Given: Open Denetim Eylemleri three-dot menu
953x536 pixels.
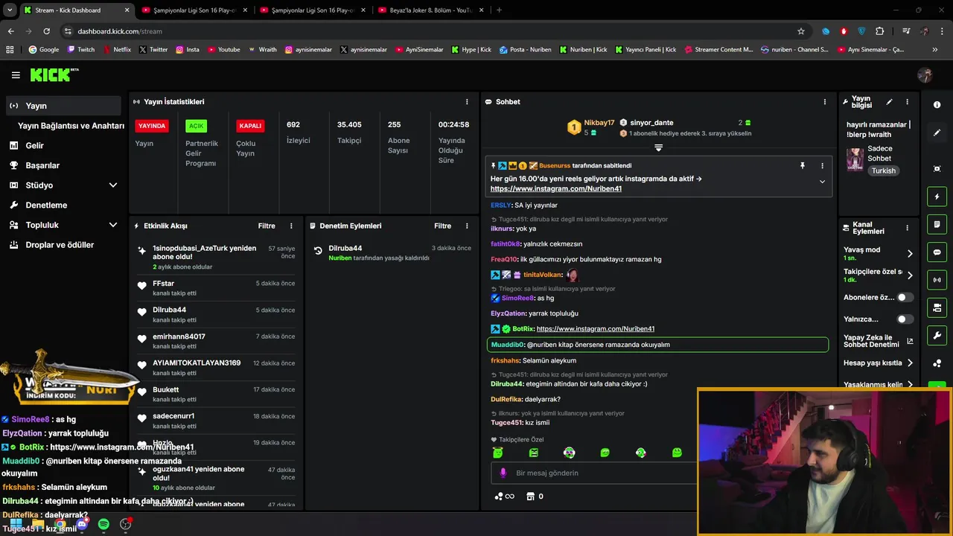Looking at the screenshot, I should [467, 226].
